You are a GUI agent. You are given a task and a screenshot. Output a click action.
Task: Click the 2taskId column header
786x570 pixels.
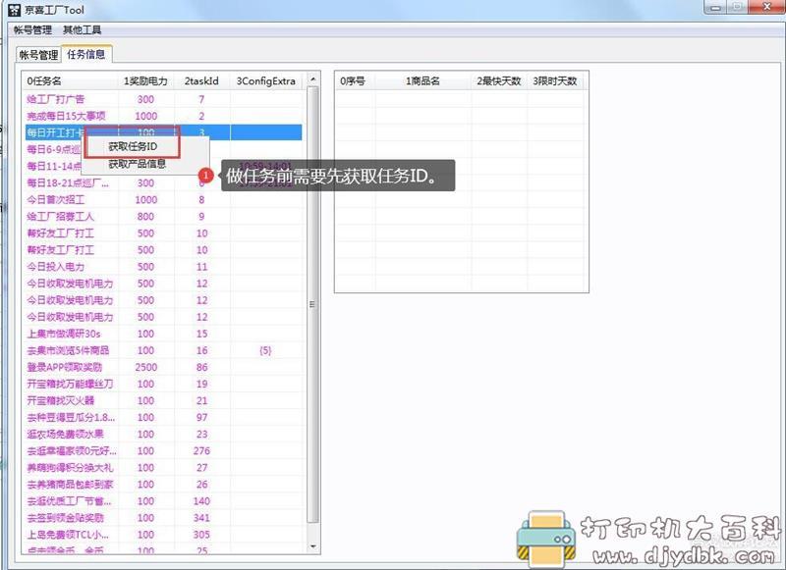201,81
